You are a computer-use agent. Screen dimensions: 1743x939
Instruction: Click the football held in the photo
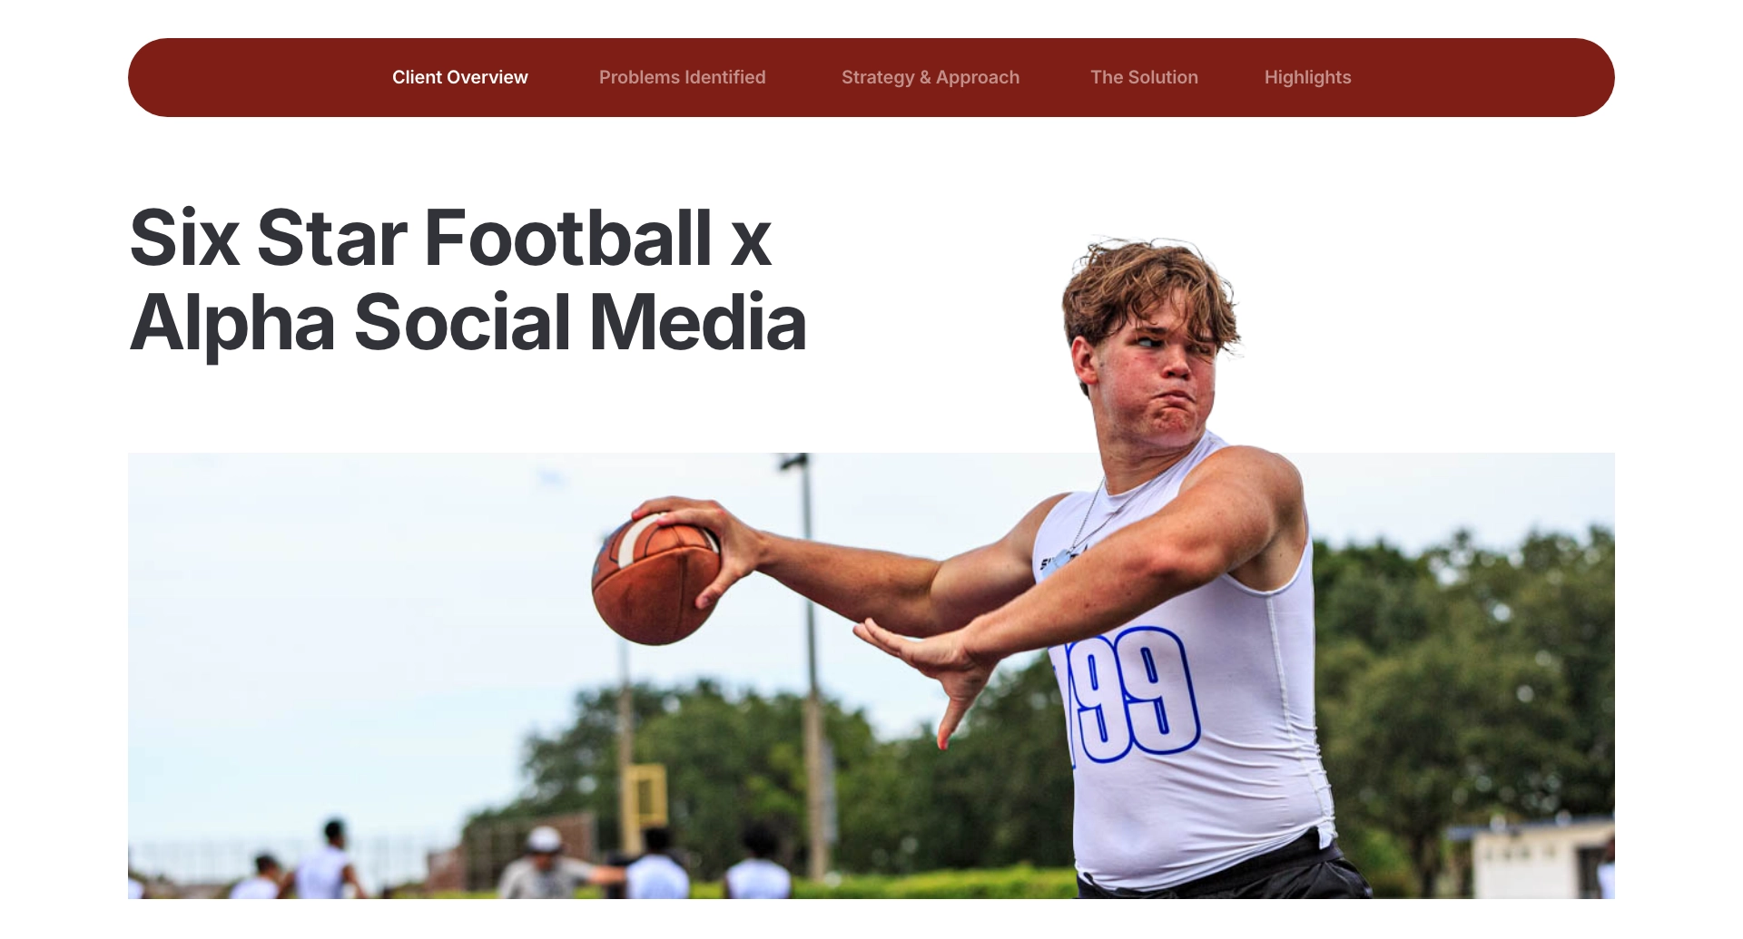655,579
